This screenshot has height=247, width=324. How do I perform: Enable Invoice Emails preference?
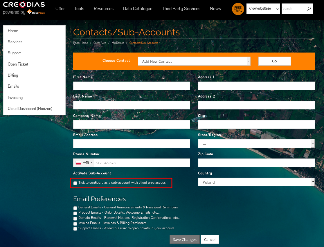click(75, 224)
